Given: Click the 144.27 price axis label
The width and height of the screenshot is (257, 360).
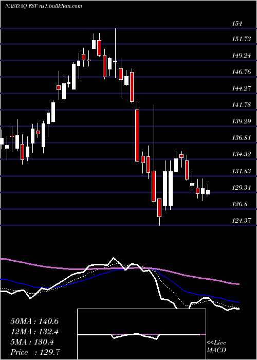Looking at the screenshot, I should pos(242,88).
